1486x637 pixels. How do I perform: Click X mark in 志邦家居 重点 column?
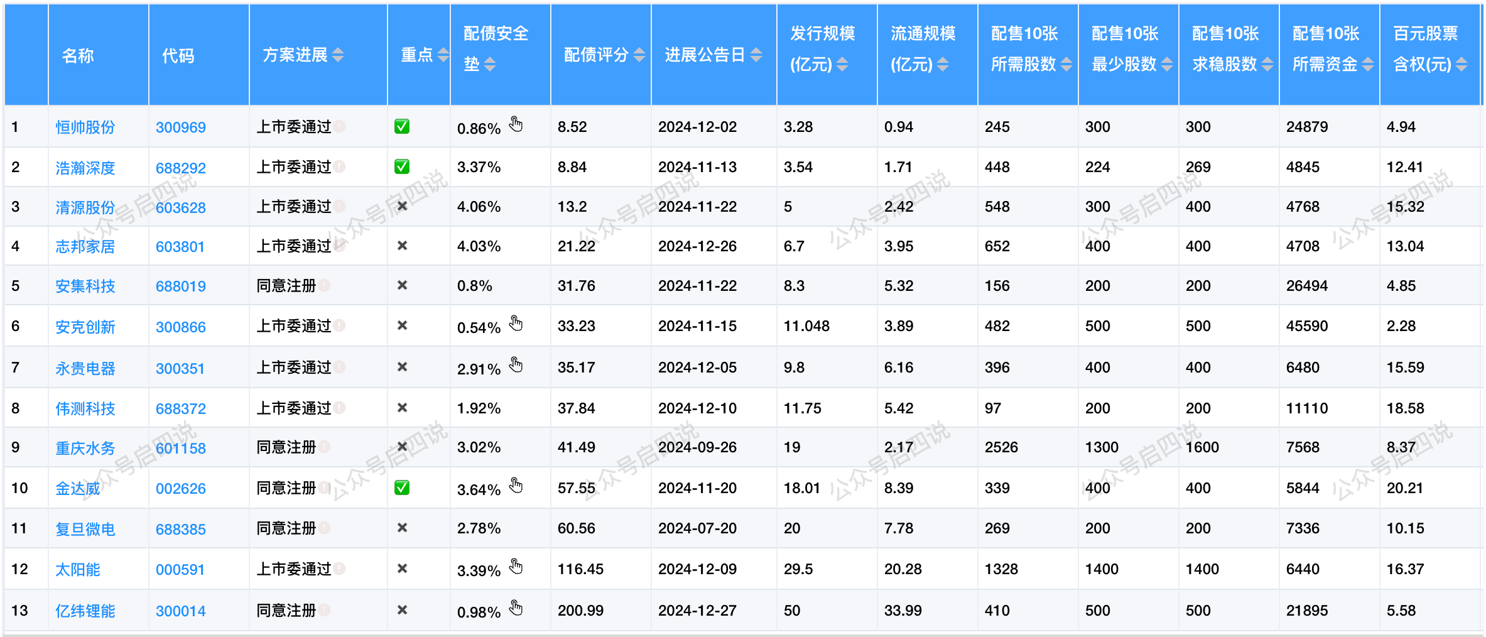(x=403, y=246)
